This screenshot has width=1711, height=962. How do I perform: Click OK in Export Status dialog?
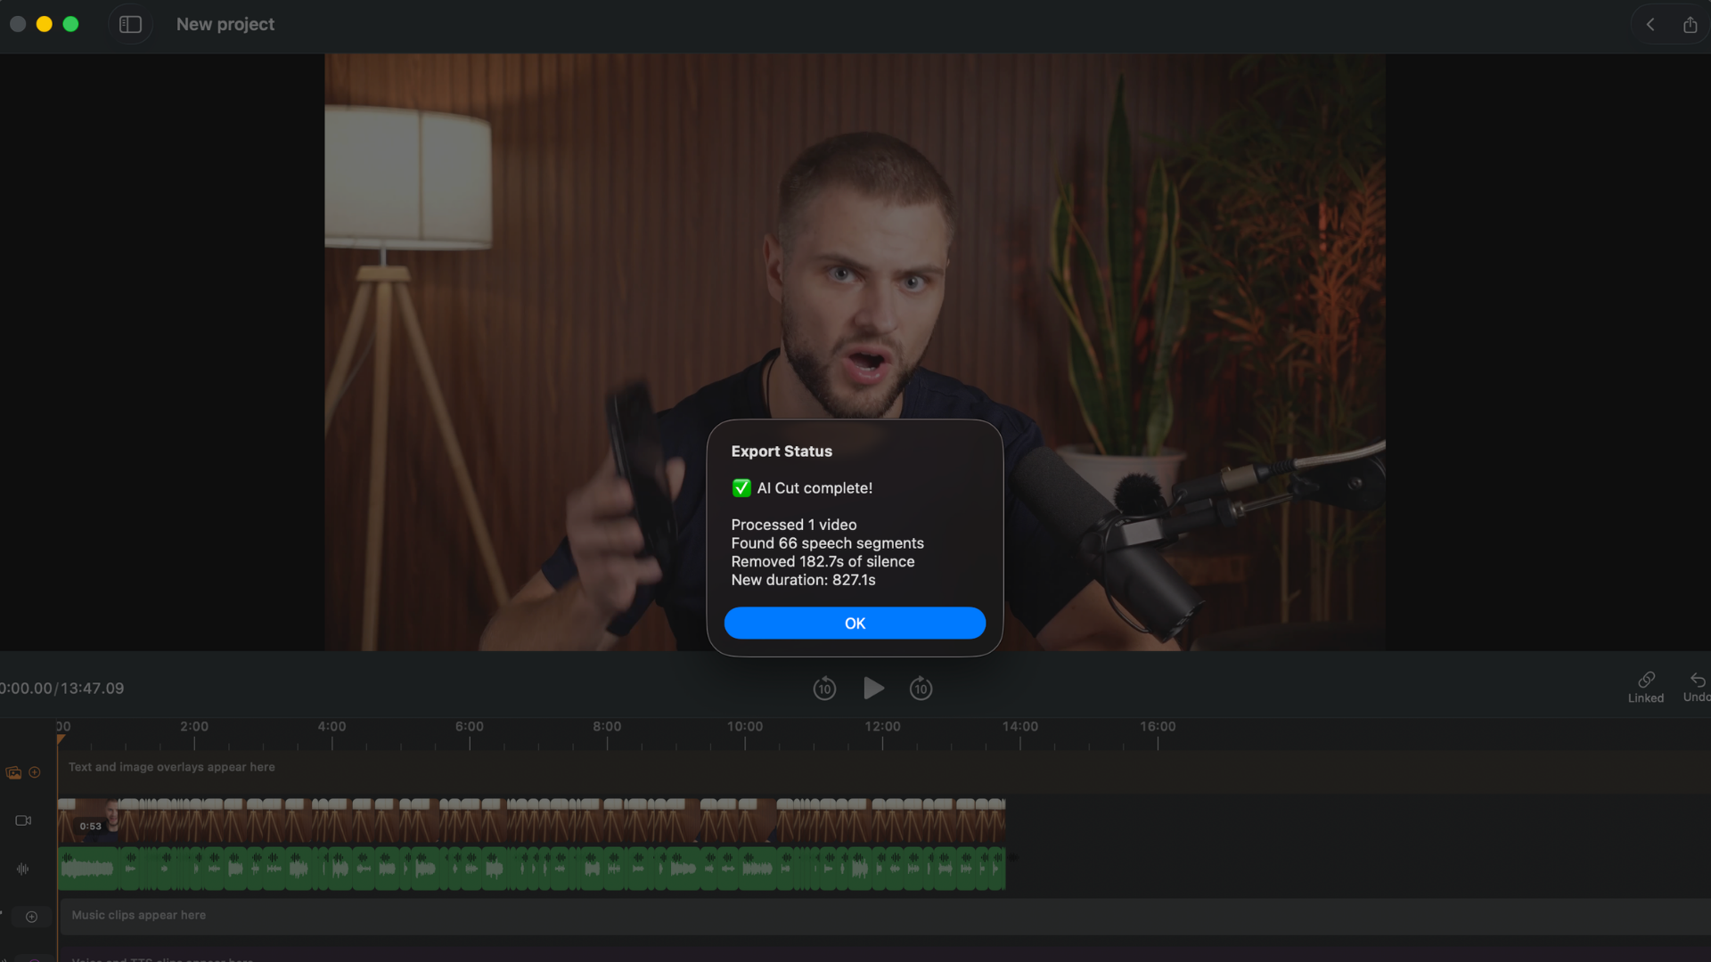pyautogui.click(x=855, y=624)
